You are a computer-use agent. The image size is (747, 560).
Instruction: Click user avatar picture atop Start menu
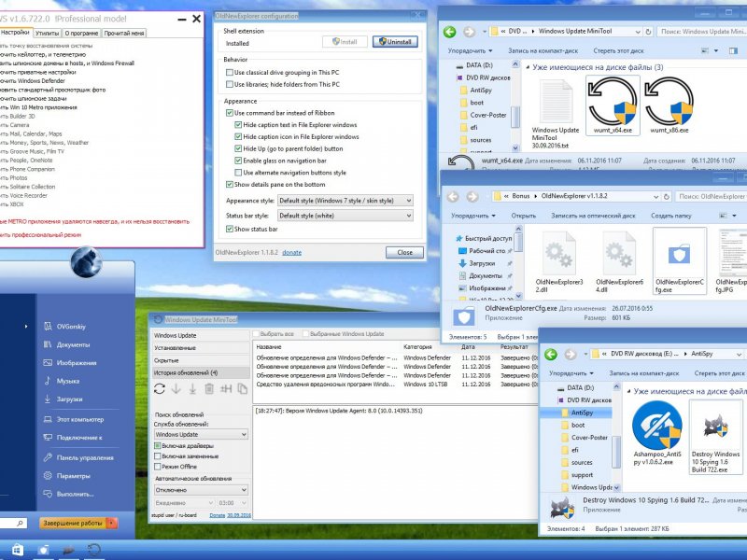(86, 261)
